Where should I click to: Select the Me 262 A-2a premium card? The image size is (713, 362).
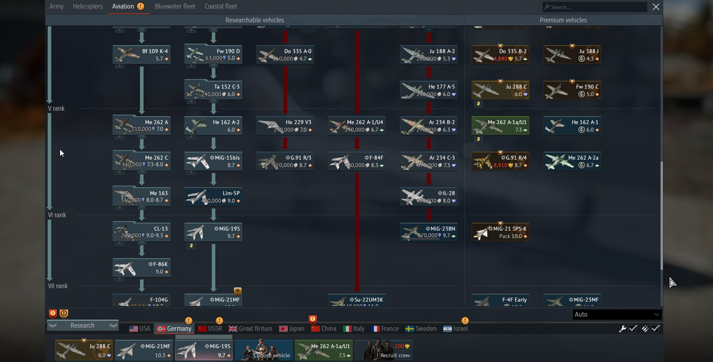[572, 161]
